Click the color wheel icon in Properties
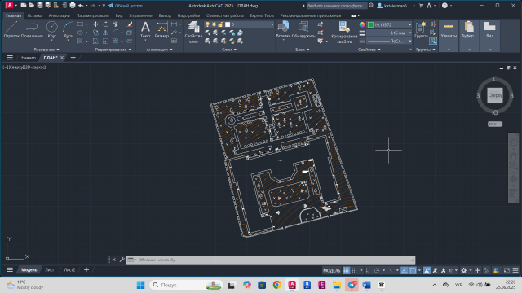This screenshot has width=522, height=293. (x=362, y=24)
